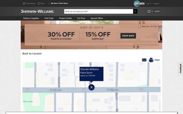Screen dimensions: 183x114
Task: Close the store map popup marker
Action: click(x=91, y=87)
